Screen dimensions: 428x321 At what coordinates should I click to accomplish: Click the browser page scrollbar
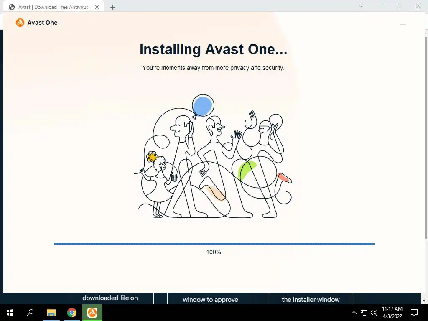[x=426, y=137]
